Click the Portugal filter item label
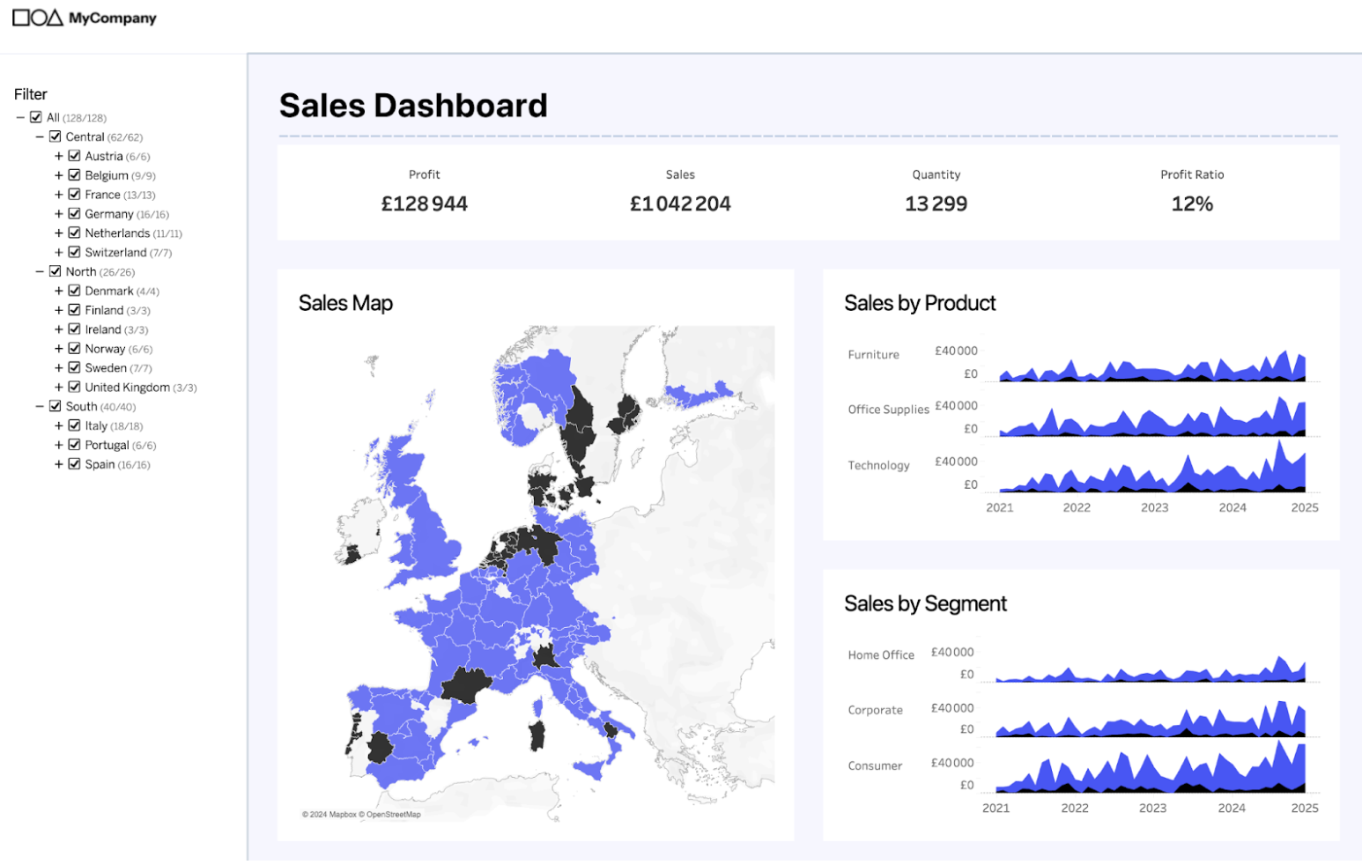 point(107,446)
